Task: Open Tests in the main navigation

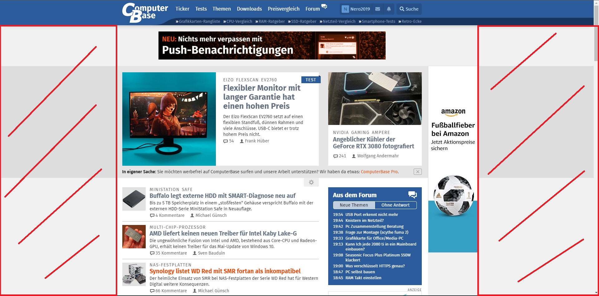Action: click(201, 9)
